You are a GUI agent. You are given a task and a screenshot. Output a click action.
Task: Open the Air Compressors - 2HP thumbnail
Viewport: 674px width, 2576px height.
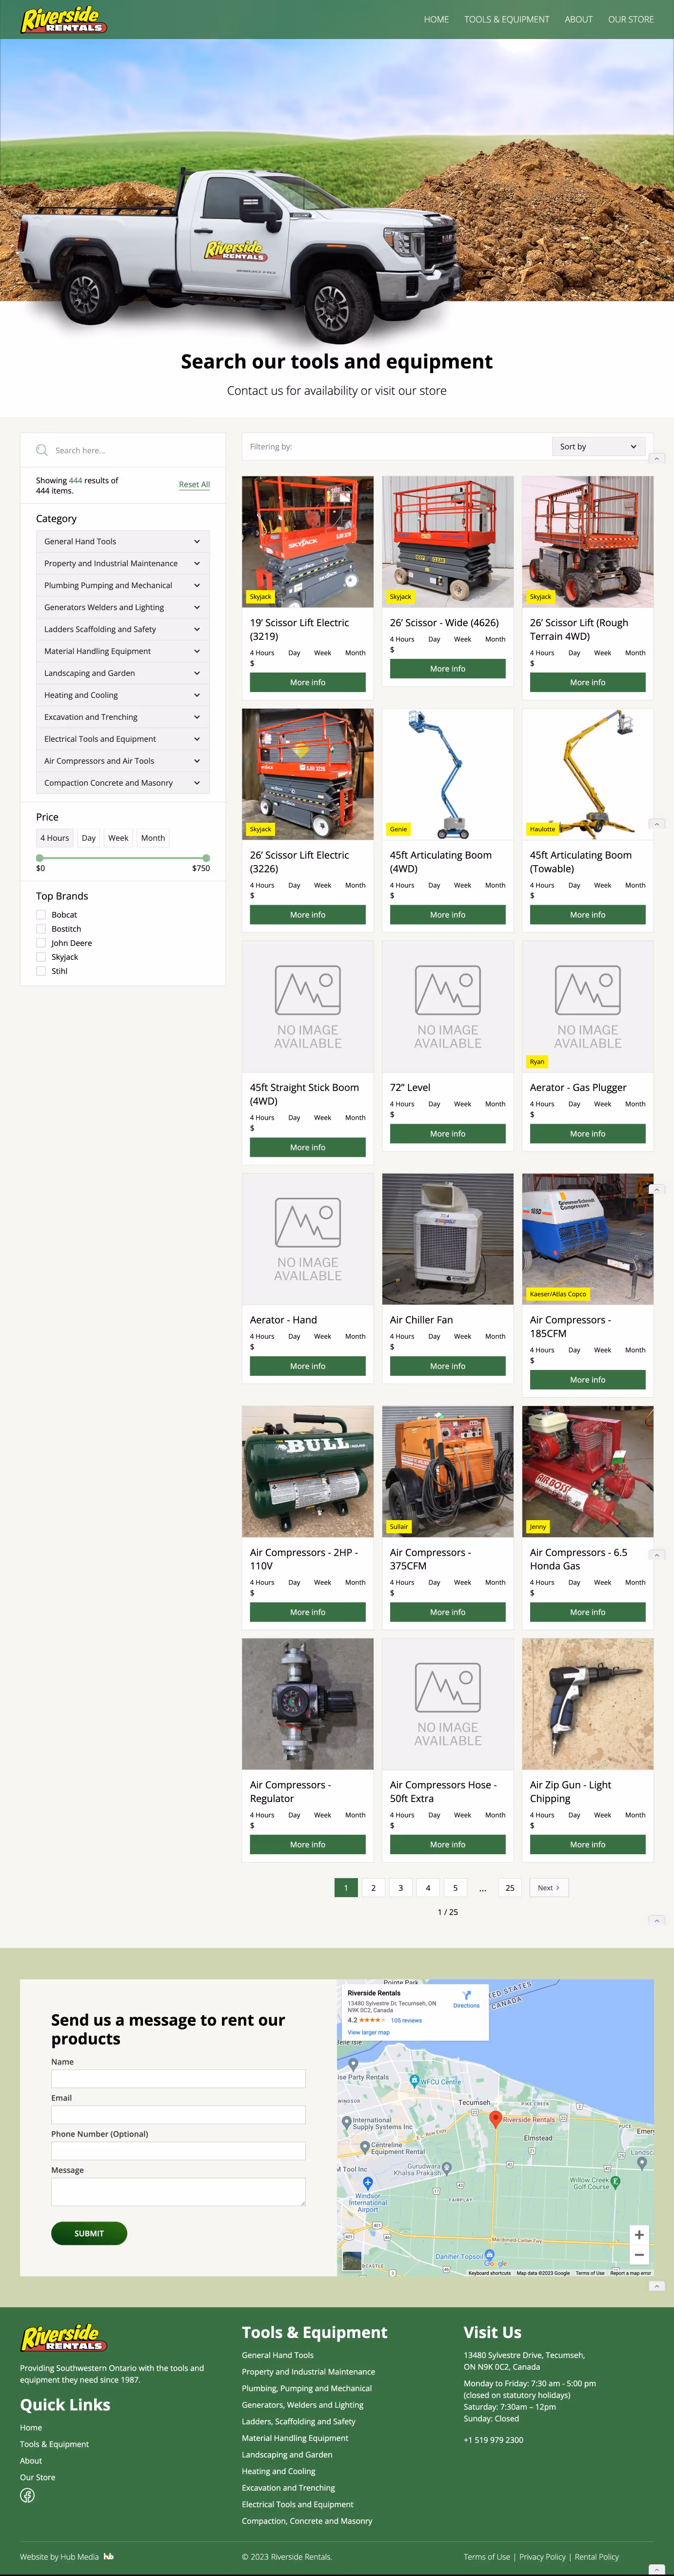308,1471
